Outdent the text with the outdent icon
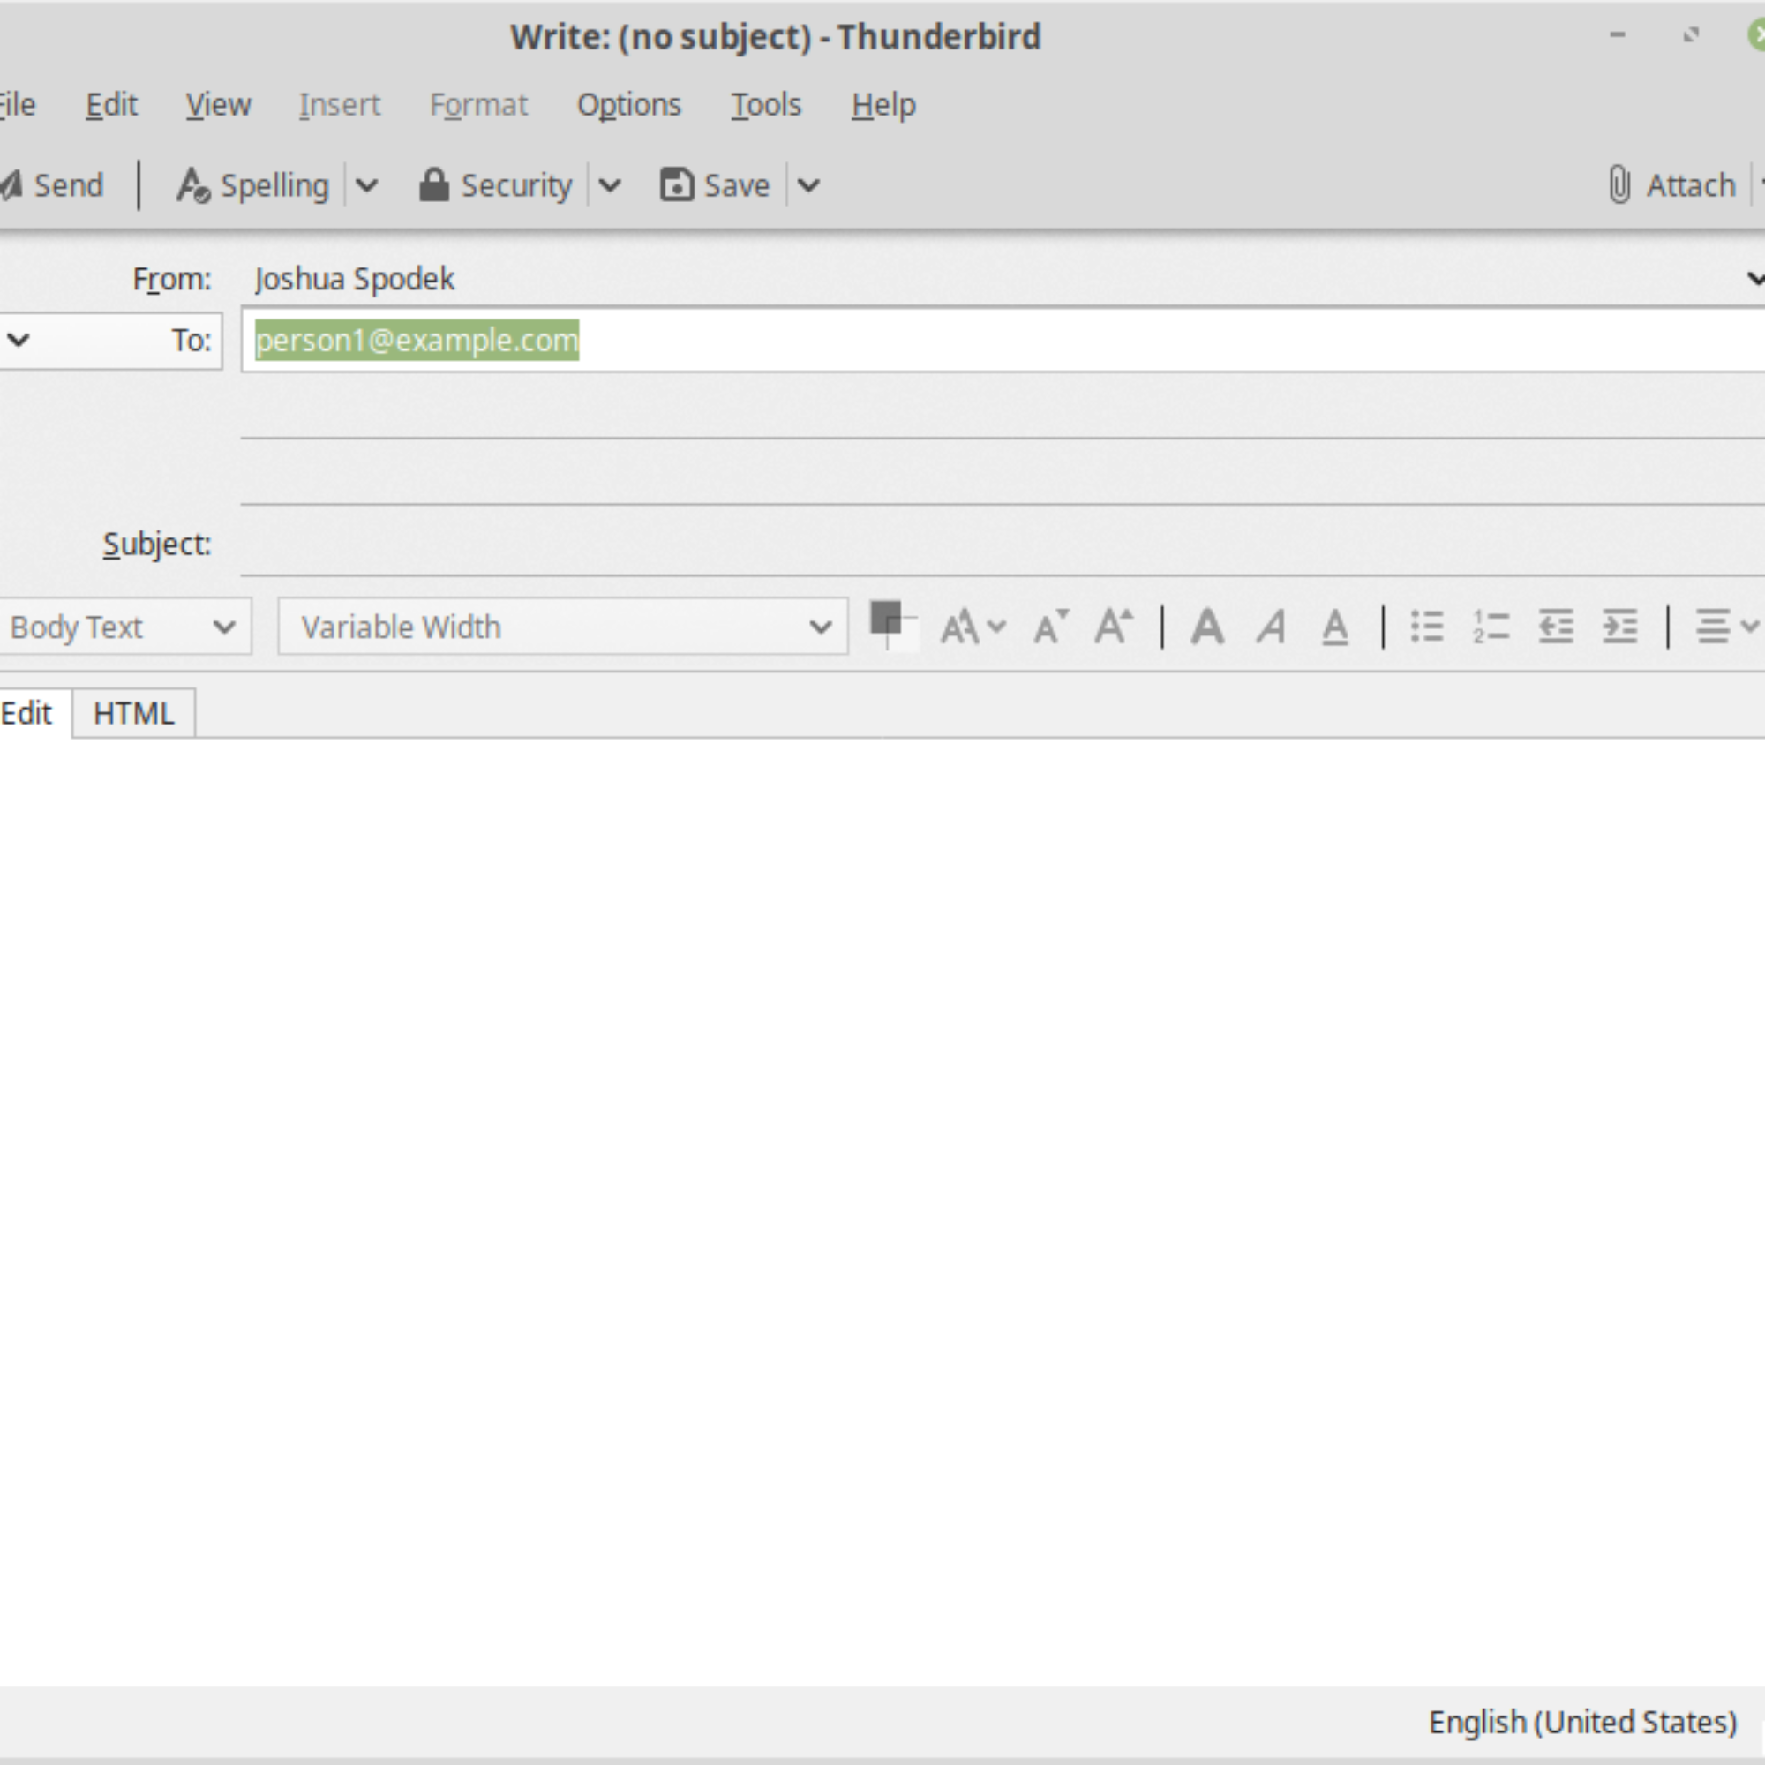The image size is (1765, 1765). (1556, 627)
